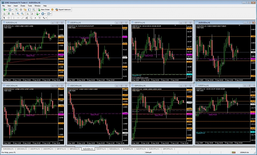Open the Data Window crosshair-circle icon
257x155 pixels.
pos(21,10)
